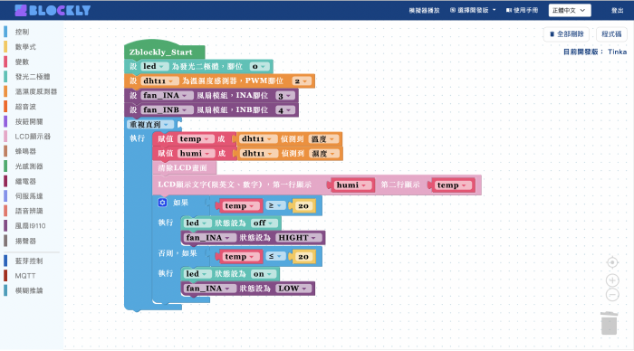Open the 重複直到 loop mode dropdown
634x351 pixels.
pyautogui.click(x=150, y=125)
